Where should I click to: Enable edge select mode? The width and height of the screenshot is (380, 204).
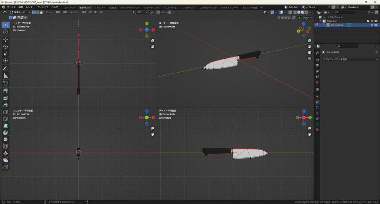pyautogui.click(x=38, y=12)
